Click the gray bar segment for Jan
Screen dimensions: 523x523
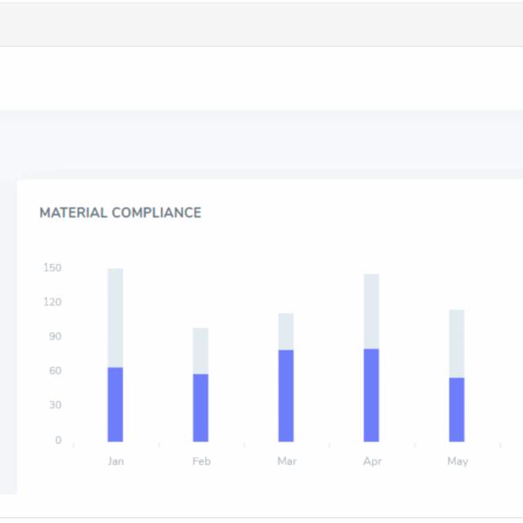pos(115,318)
